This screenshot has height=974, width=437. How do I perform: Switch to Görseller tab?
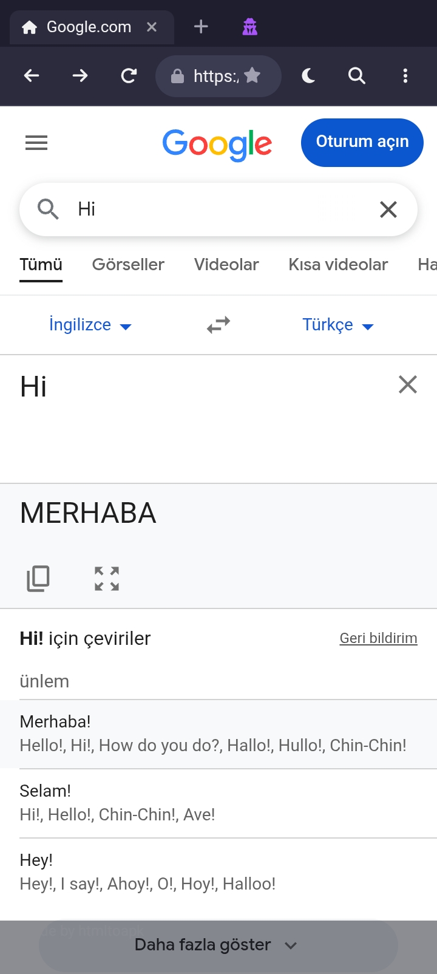tap(128, 265)
